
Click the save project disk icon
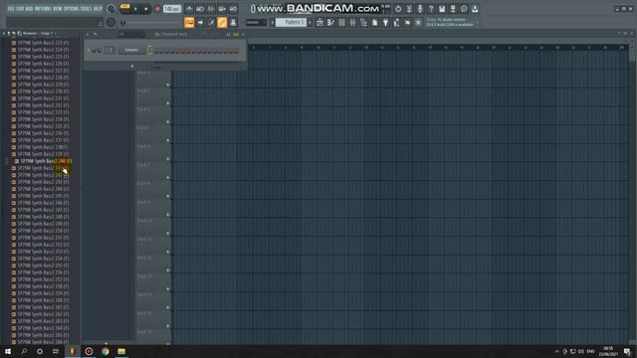coord(442,9)
